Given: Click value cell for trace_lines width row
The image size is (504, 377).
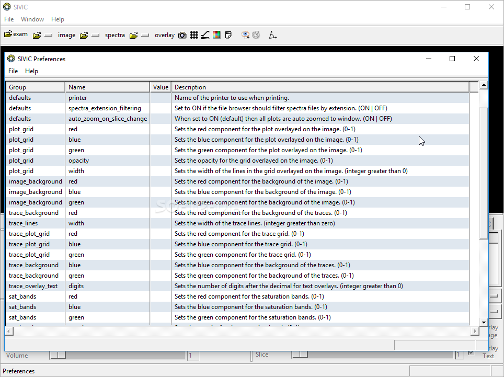Looking at the screenshot, I should click(161, 223).
